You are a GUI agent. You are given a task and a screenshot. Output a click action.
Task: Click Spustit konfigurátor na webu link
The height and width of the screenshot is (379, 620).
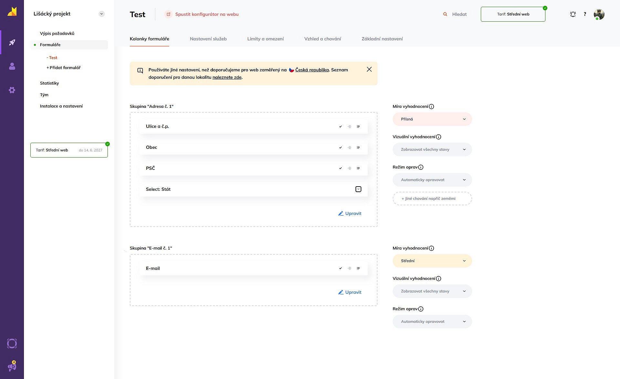(207, 14)
